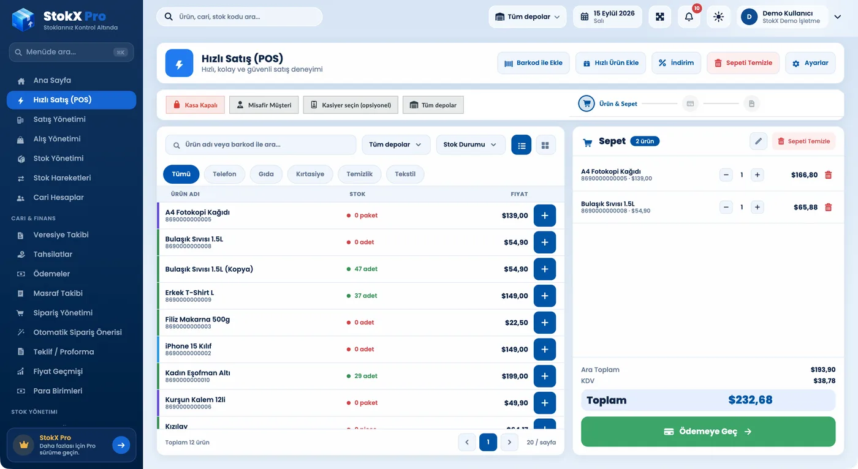Switch to list view
858x469 pixels.
(522, 145)
